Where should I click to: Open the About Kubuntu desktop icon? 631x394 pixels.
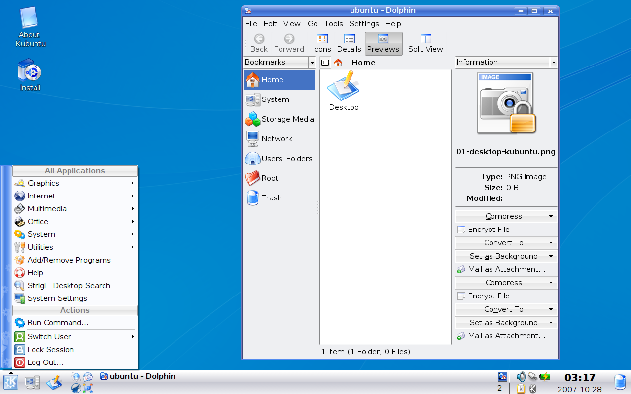30,27
